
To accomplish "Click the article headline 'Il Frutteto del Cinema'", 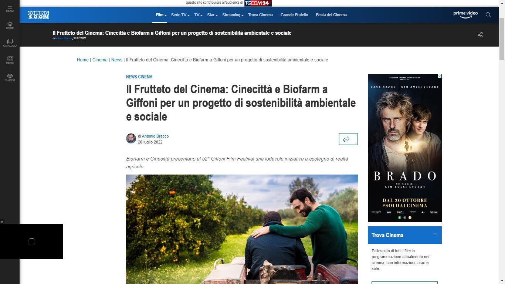I will [241, 103].
